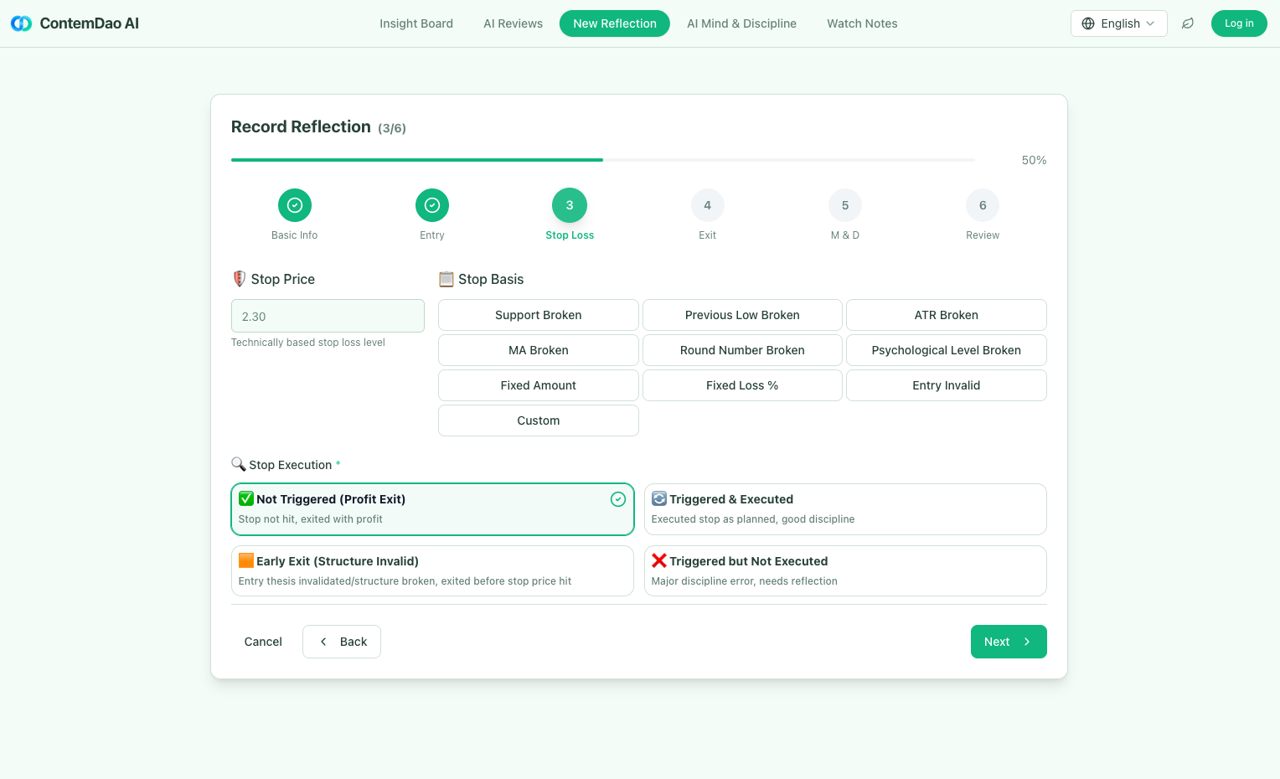Jump to step 5 M & D circle

(x=844, y=205)
